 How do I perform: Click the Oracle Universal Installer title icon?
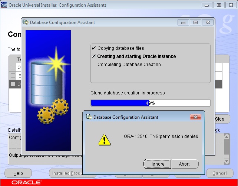tap(4, 5)
